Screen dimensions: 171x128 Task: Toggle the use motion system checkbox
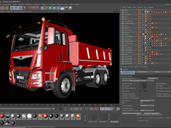click(x=141, y=98)
